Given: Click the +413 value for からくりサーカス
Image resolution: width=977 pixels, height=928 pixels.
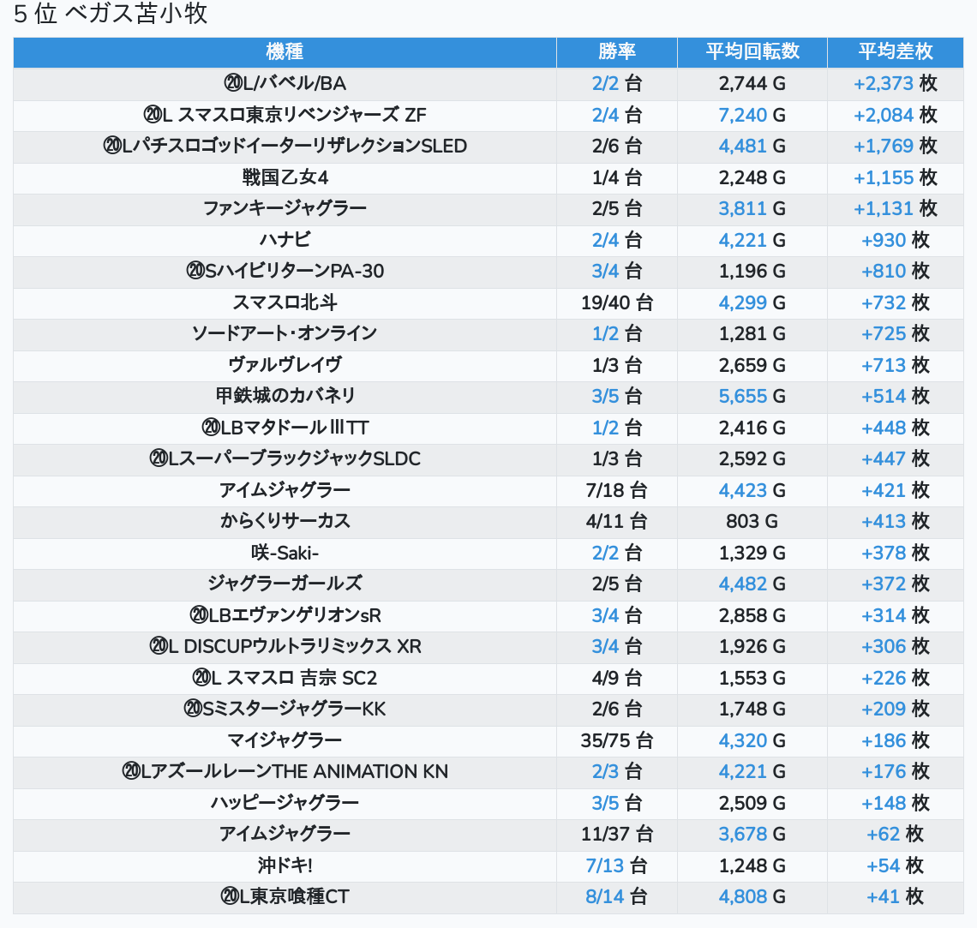Looking at the screenshot, I should [884, 521].
